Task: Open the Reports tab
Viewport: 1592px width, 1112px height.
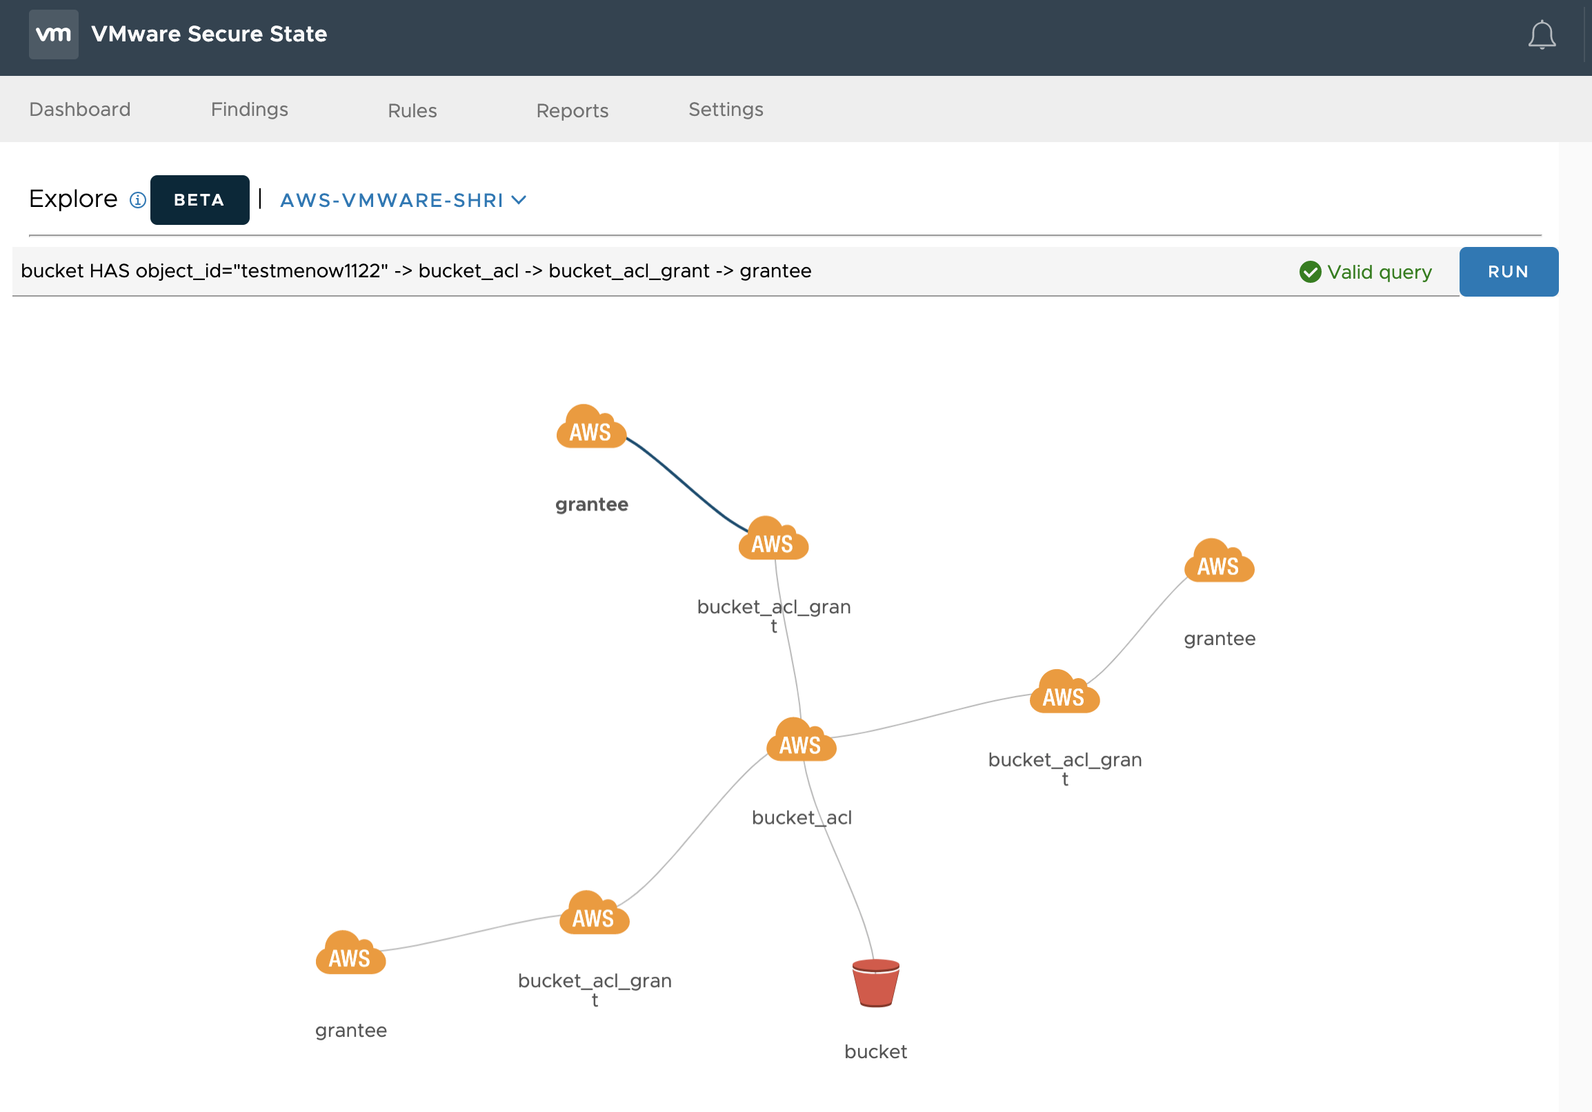Action: click(x=572, y=111)
